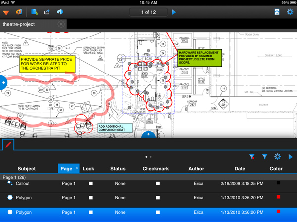Tap the blue megaphone icon
297x222 pixels.
click(x=60, y=12)
